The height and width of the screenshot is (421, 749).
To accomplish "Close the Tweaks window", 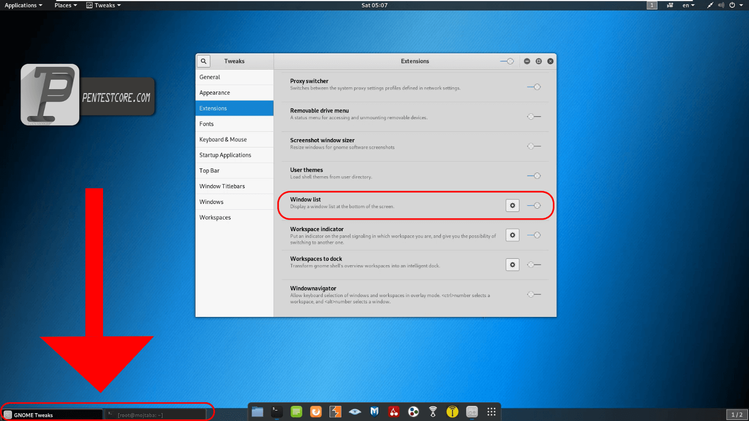I will [550, 61].
